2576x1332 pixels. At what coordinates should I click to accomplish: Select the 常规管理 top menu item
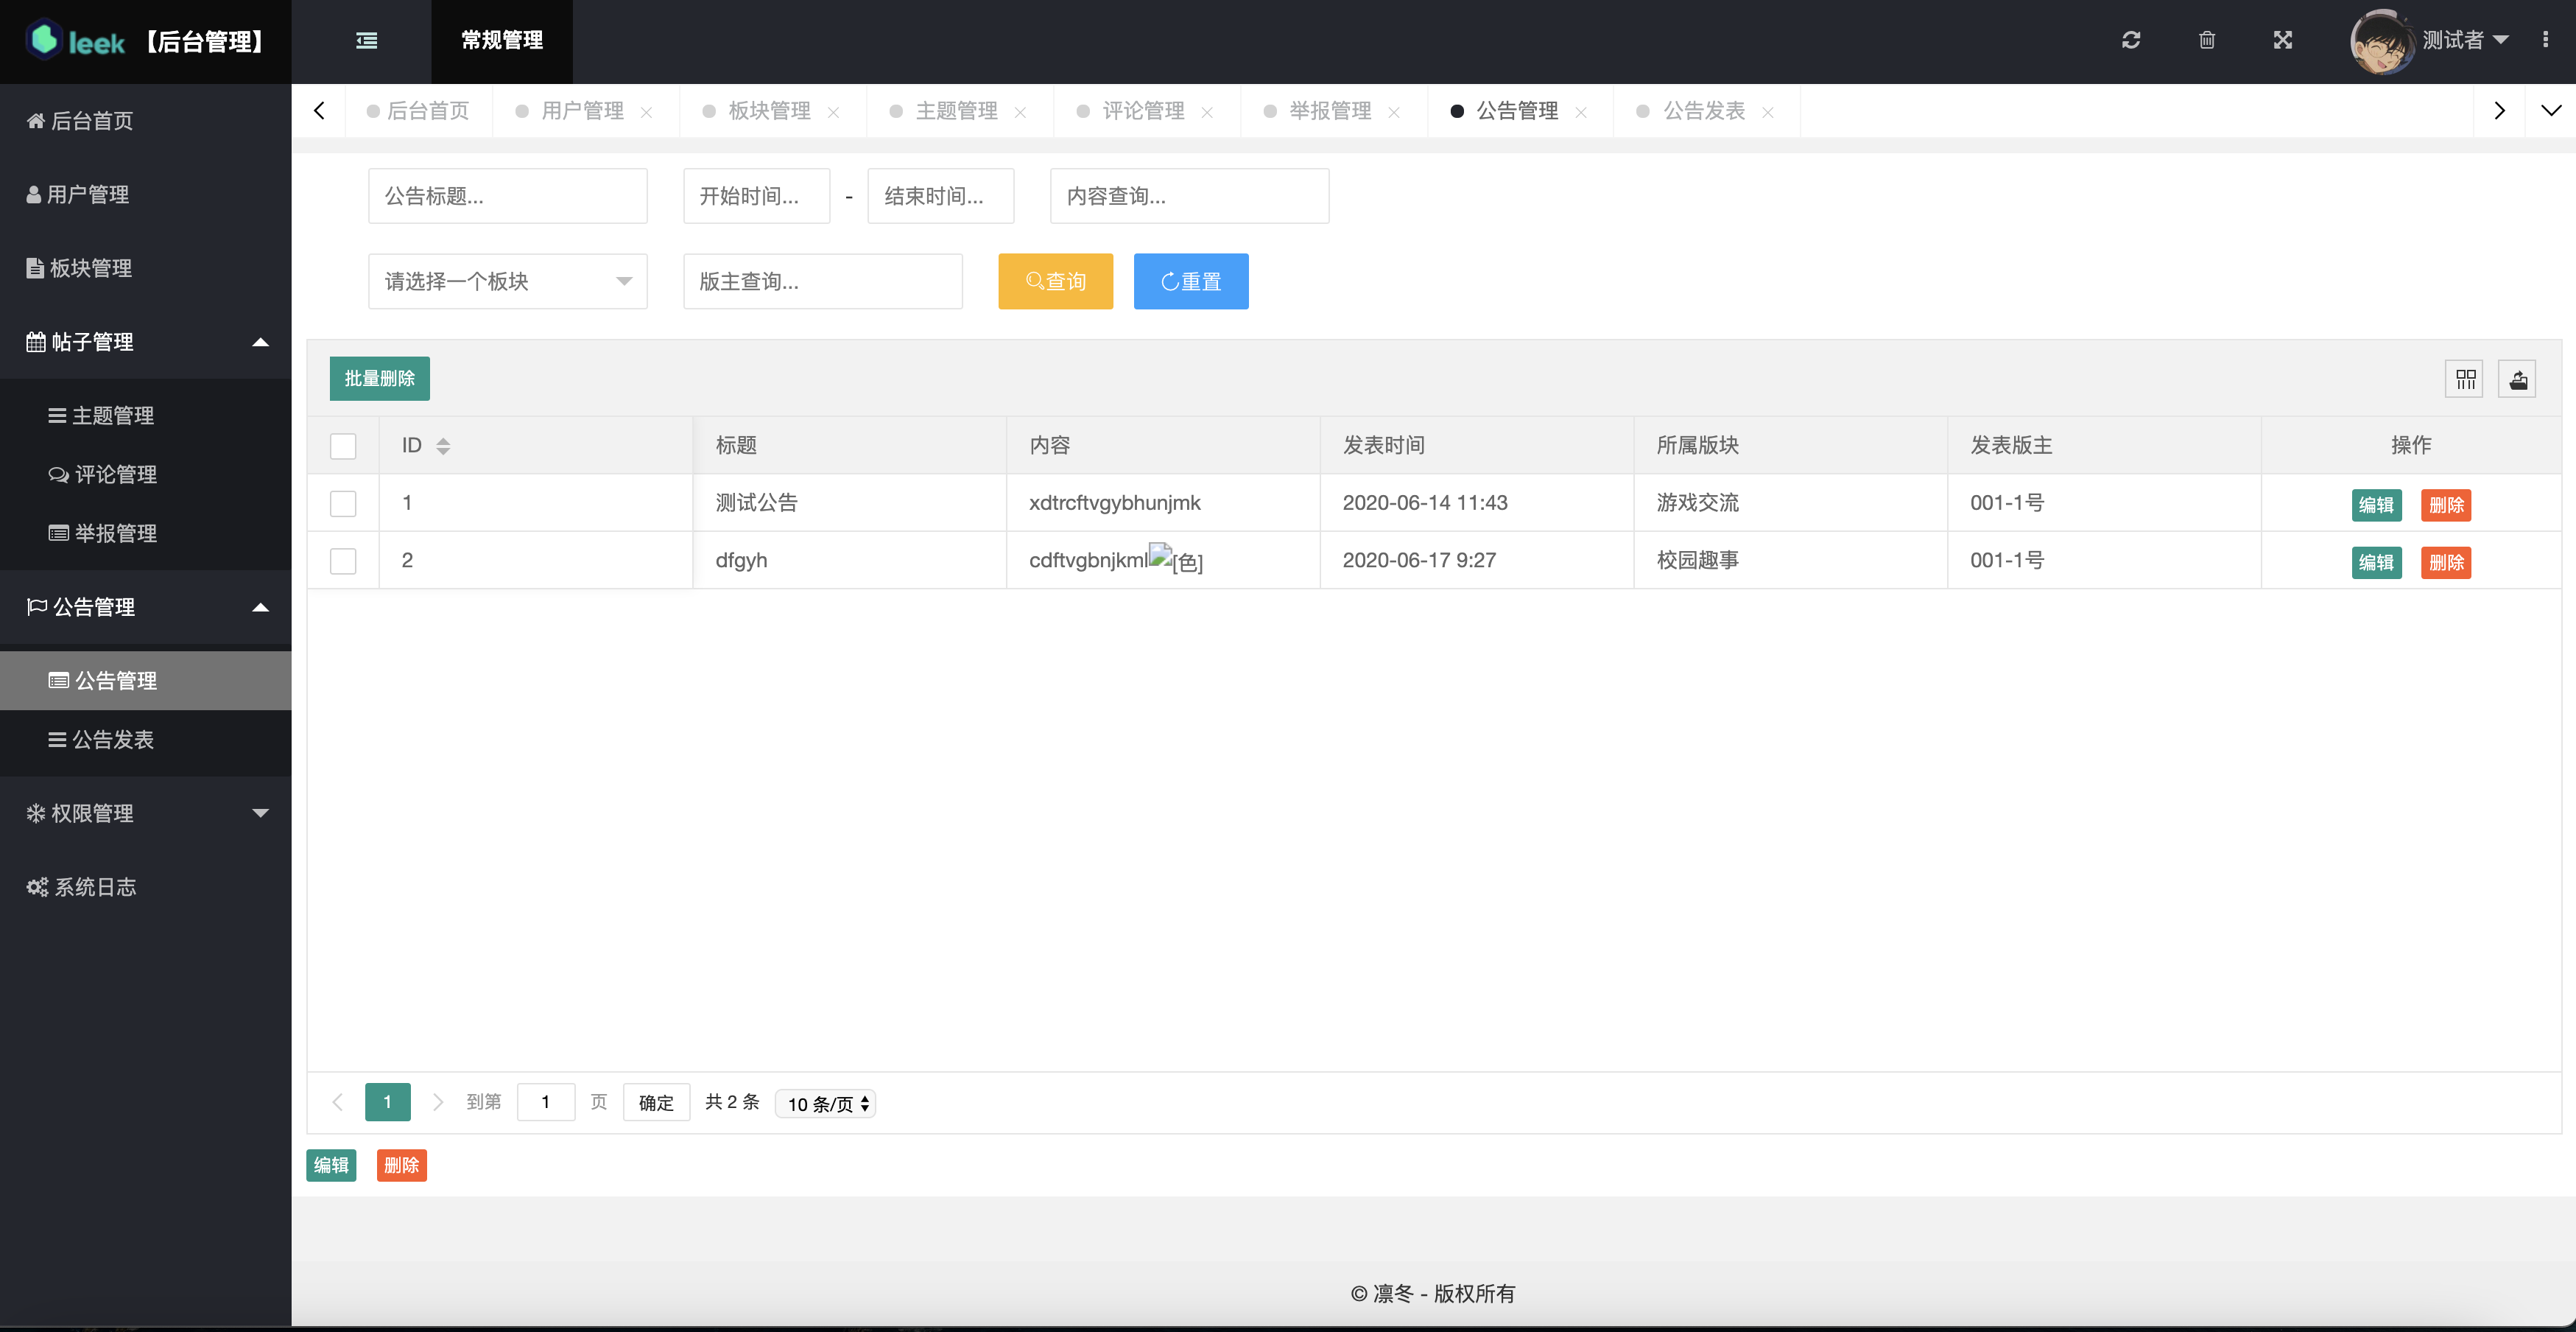[x=502, y=41]
